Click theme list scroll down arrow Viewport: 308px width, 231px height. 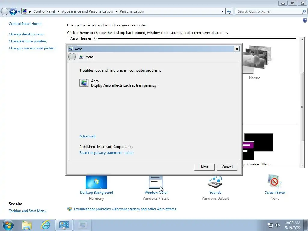tap(302, 165)
